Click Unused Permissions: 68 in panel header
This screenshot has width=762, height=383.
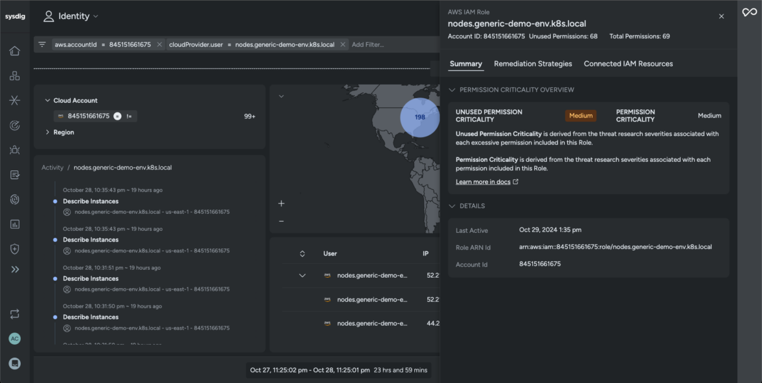(563, 36)
